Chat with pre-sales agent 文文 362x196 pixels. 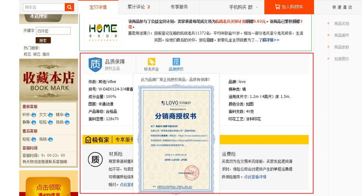click(46, 115)
